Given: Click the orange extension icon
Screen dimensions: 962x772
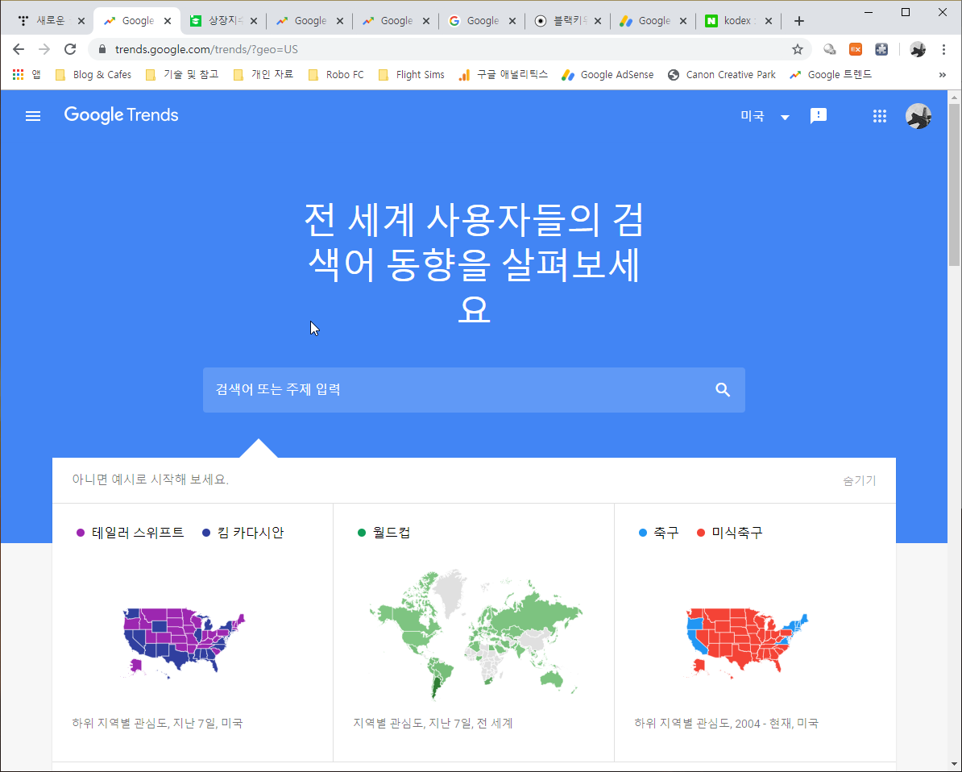Looking at the screenshot, I should tap(856, 49).
